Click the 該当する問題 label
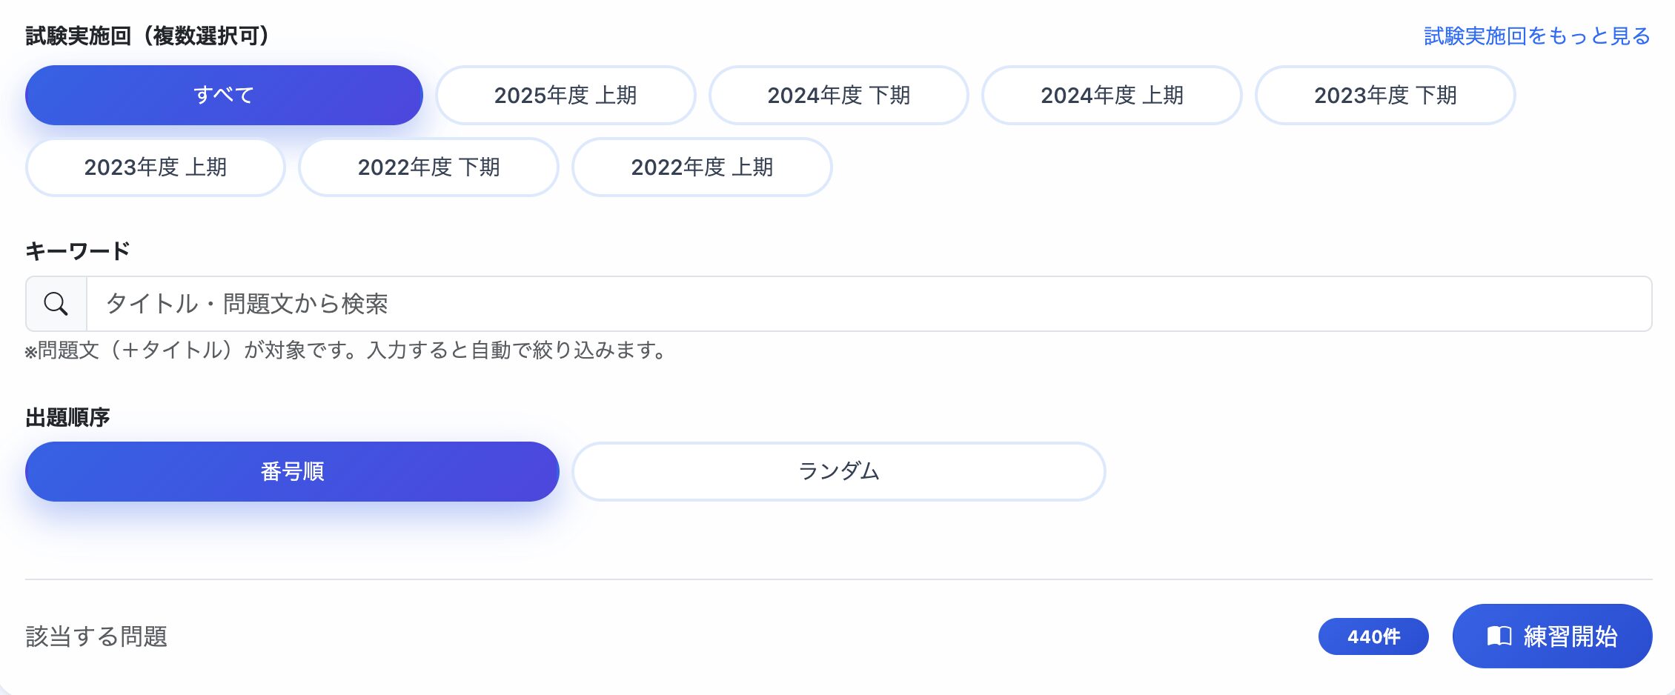Screen dimensions: 1675x695 [97, 636]
